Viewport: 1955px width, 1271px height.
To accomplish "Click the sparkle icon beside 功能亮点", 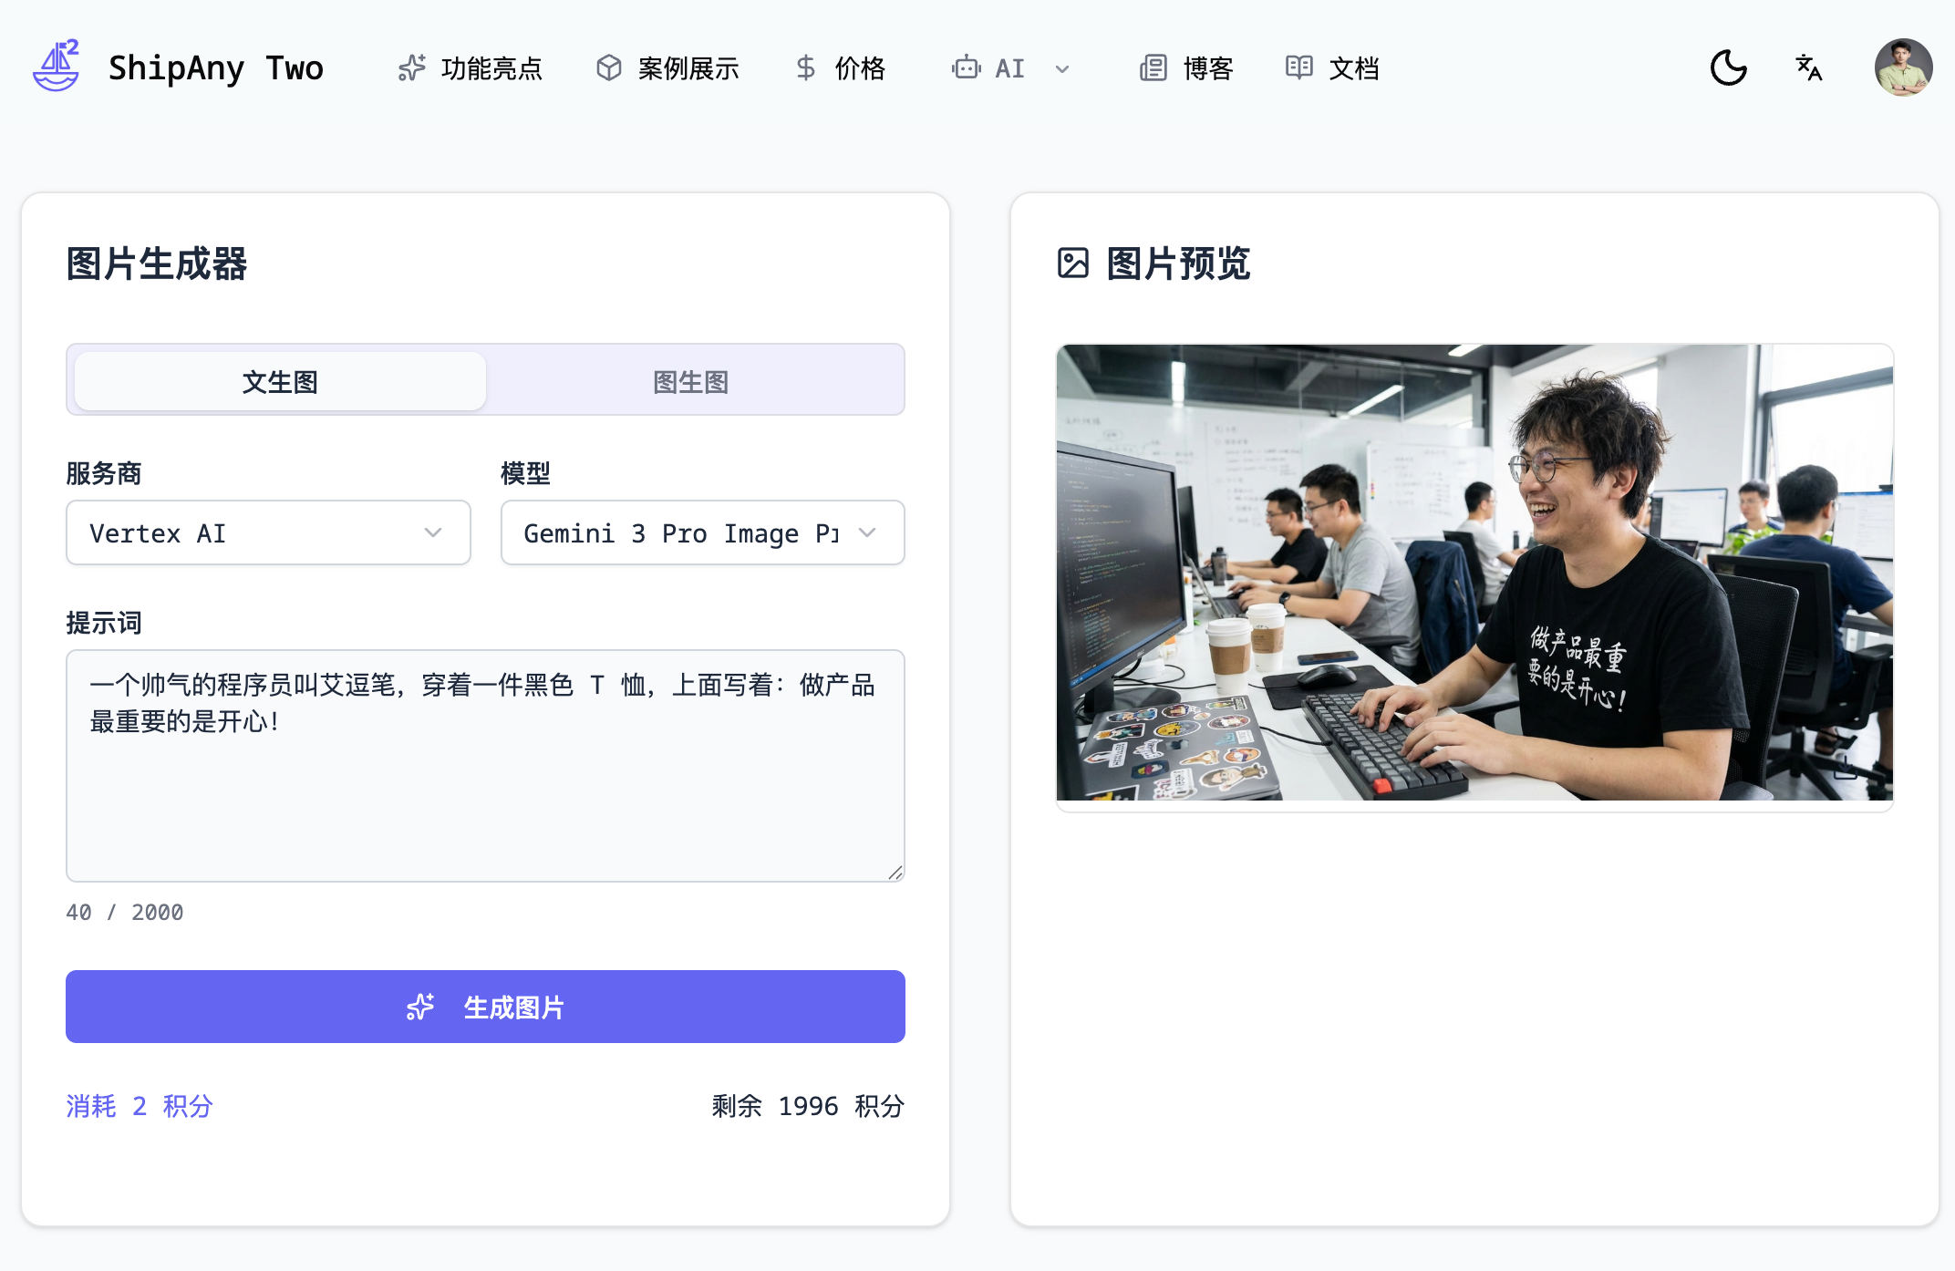I will [x=411, y=68].
